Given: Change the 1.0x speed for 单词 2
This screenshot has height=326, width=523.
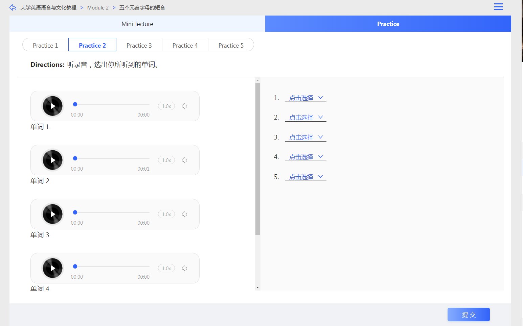Looking at the screenshot, I should coord(166,160).
